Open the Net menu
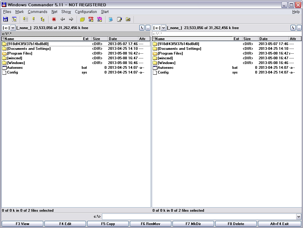This screenshot has height=228, width=303. point(54,12)
